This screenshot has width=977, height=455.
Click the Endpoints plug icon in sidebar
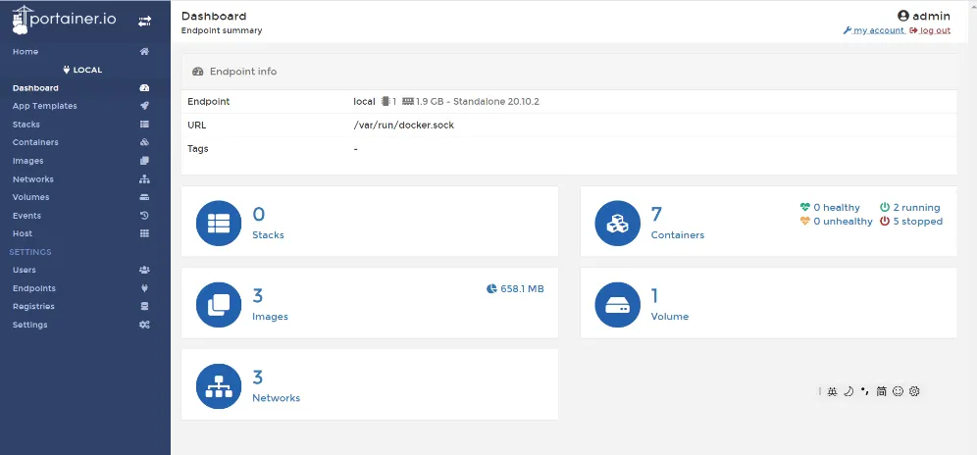[144, 288]
